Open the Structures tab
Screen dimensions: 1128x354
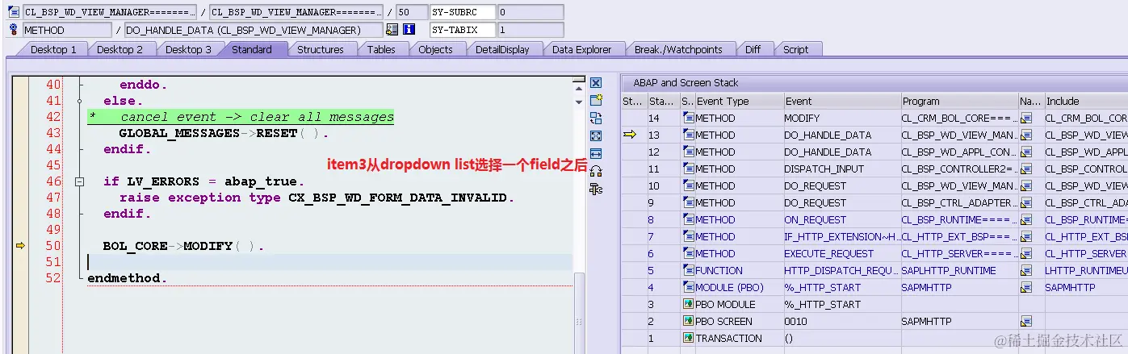[321, 49]
